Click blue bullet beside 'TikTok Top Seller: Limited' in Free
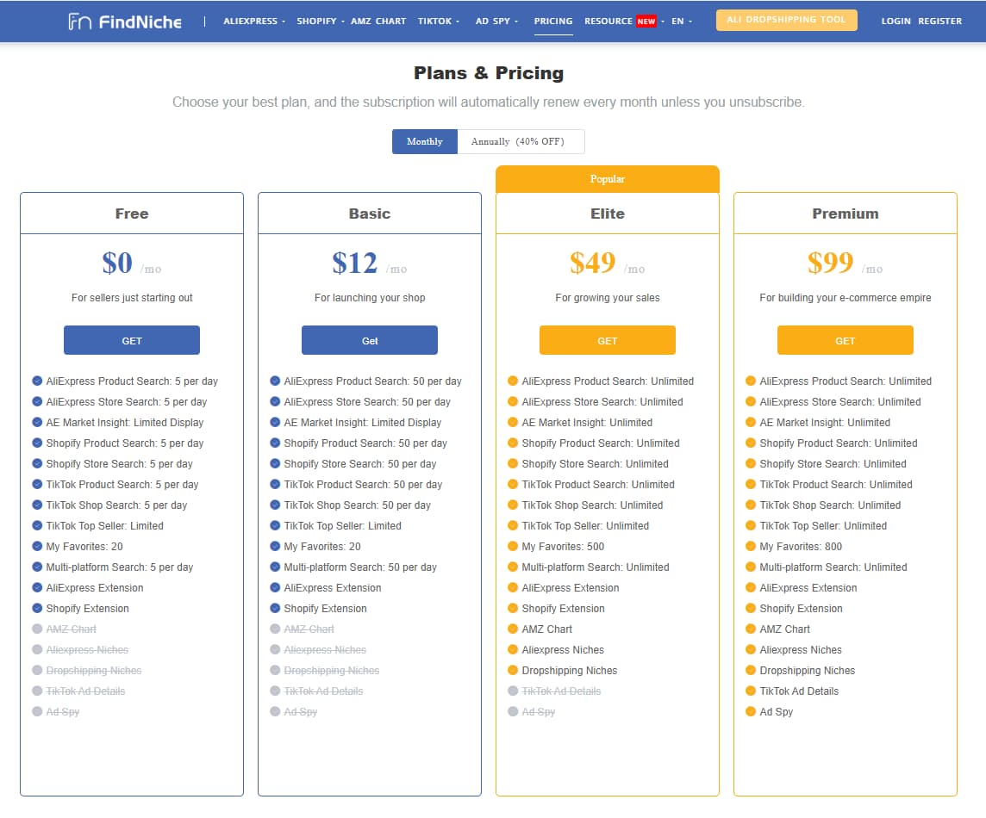This screenshot has height=818, width=986. [x=37, y=525]
